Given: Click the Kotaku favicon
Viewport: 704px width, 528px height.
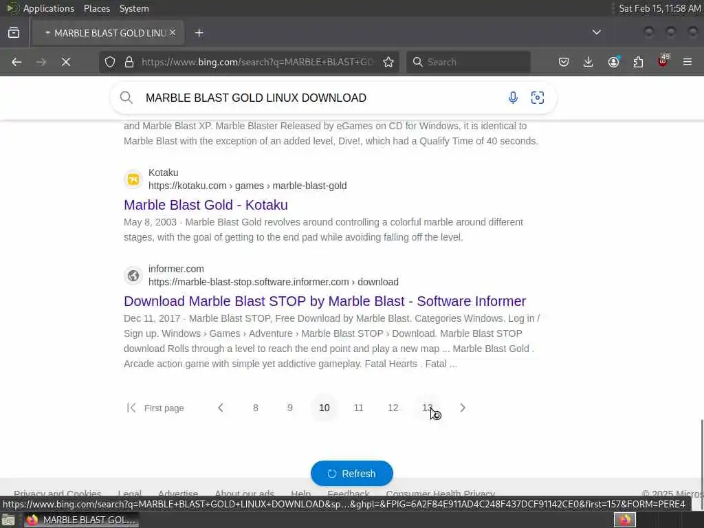Looking at the screenshot, I should tap(133, 179).
